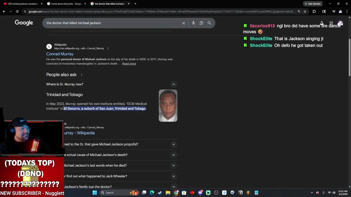Open Microsoft Store from taskbar

[184, 193]
